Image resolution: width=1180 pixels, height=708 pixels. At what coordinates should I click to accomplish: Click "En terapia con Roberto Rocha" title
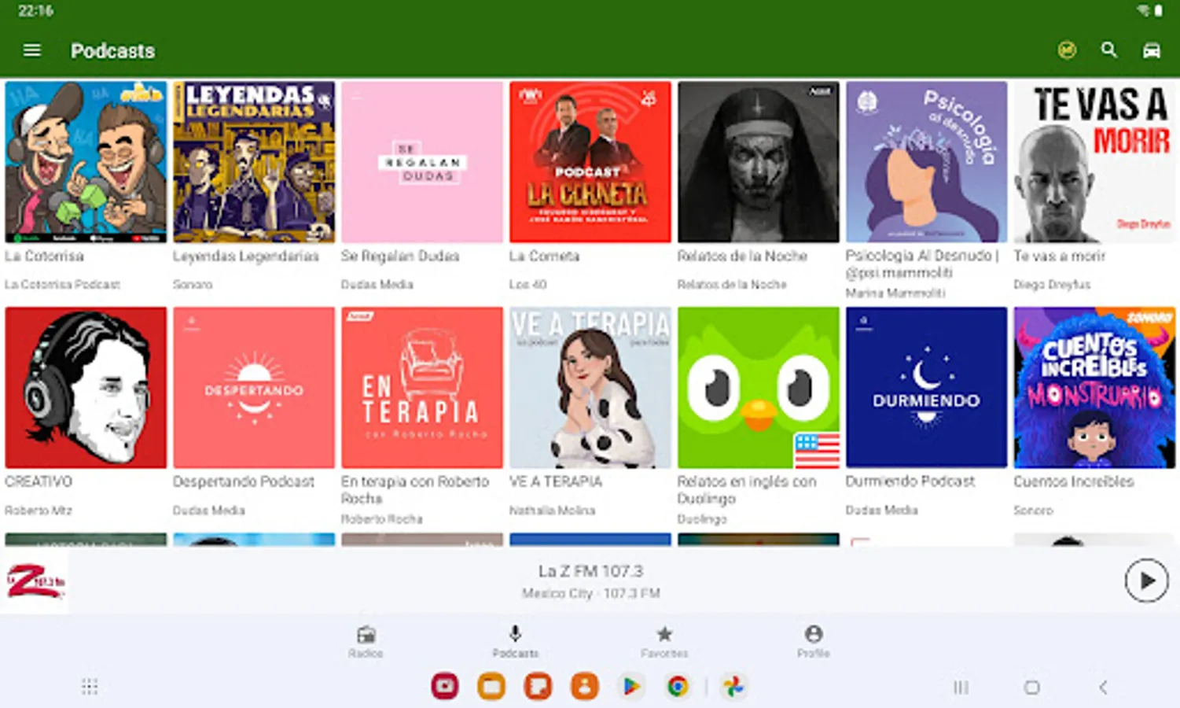tap(415, 489)
